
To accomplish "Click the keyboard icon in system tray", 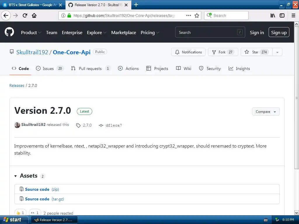I will 266,220.
